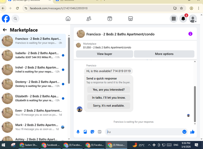
Task: Open Isabella conversation in list
Action: tap(33, 55)
